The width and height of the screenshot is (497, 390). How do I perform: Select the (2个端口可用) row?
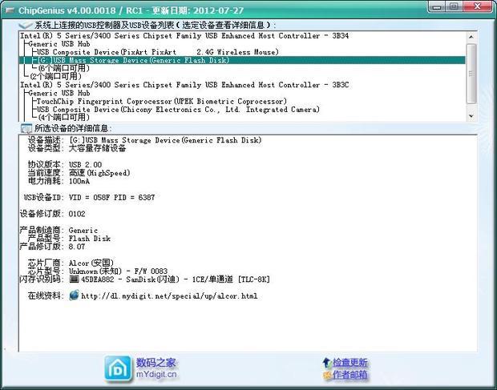(56, 76)
